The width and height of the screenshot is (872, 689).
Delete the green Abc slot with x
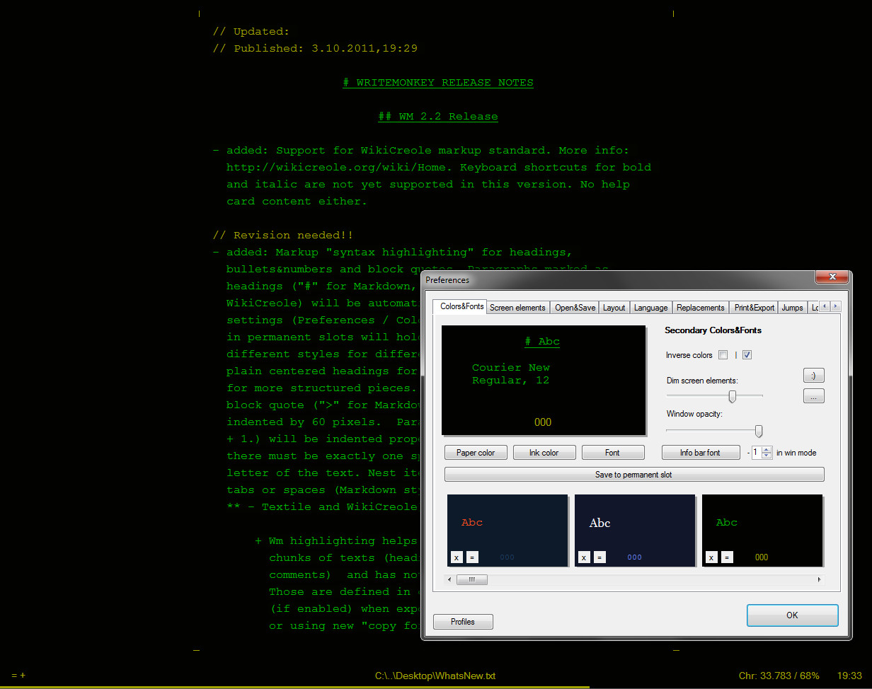pos(711,557)
